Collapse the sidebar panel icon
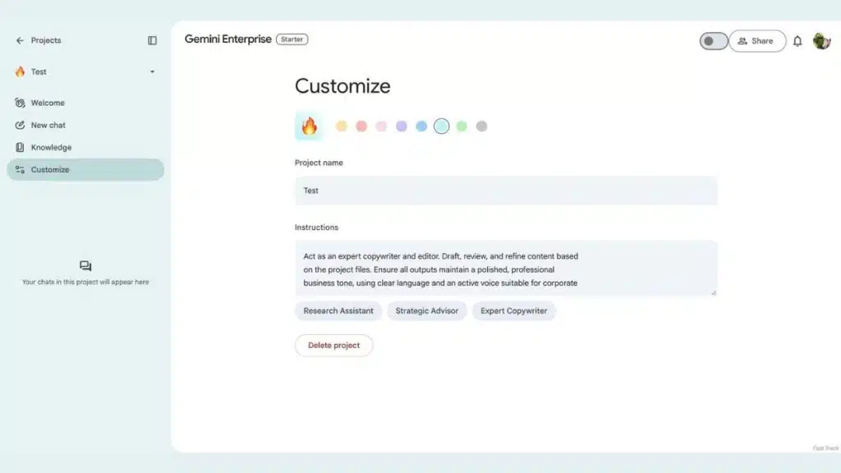Image resolution: width=841 pixels, height=473 pixels. tap(152, 40)
